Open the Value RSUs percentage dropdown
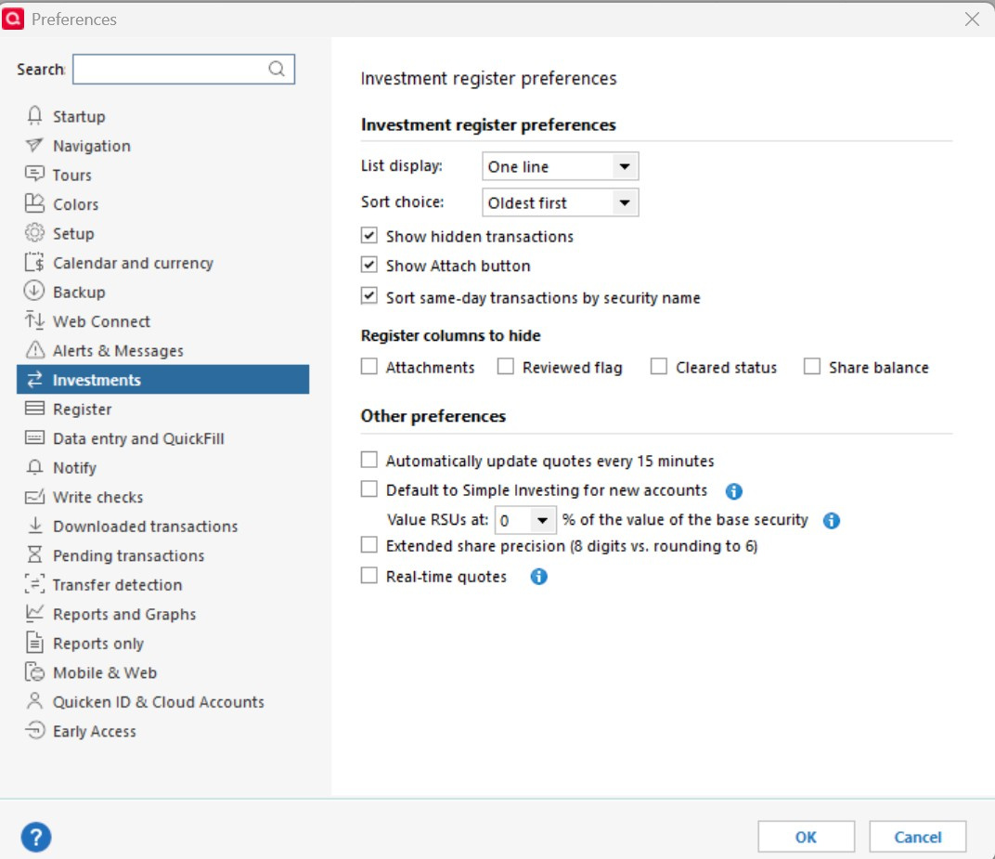This screenshot has width=995, height=859. coord(525,521)
